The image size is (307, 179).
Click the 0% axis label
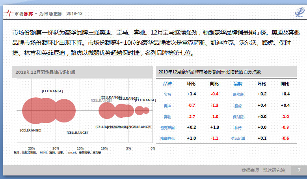tap(153, 148)
